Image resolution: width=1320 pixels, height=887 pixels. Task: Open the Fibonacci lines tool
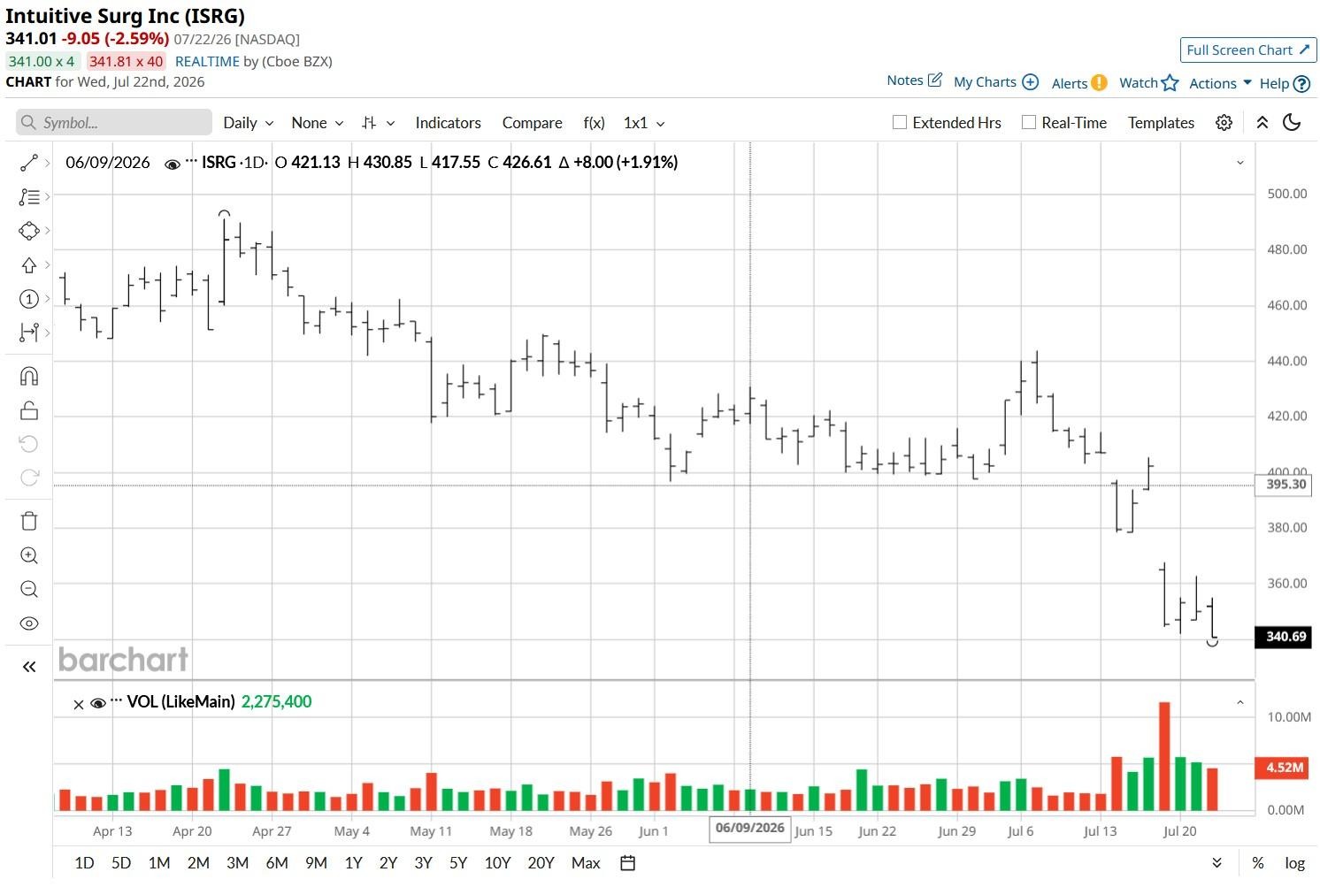point(29,197)
